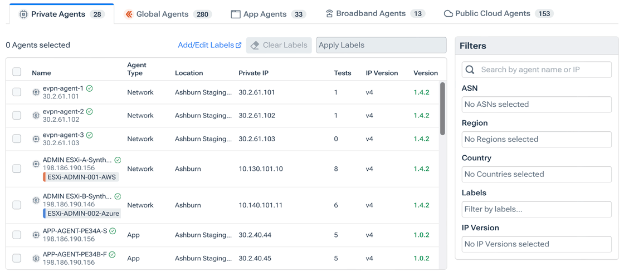This screenshot has height=272, width=624.
Task: Click ADMIN ESXi-B-Synth green status icon
Action: (118, 196)
